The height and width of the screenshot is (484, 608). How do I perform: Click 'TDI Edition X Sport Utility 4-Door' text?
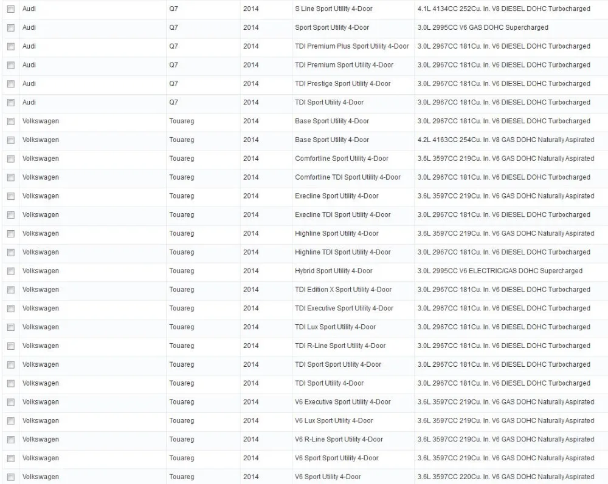(343, 290)
